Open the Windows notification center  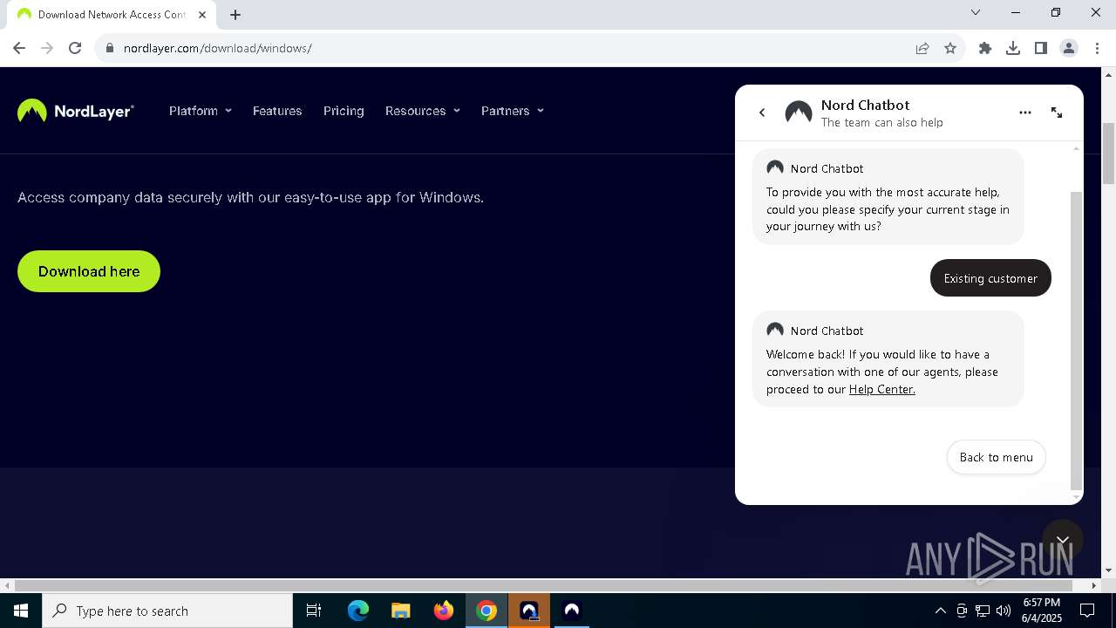coord(1087,611)
